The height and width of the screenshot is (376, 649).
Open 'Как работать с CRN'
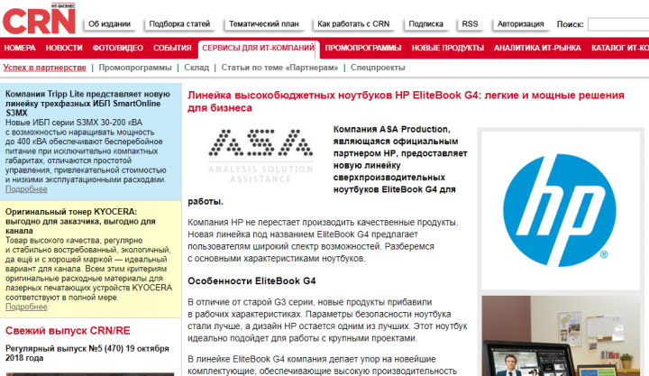353,24
